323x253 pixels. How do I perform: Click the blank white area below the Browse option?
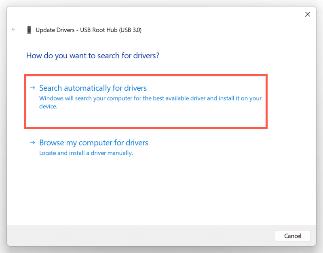pyautogui.click(x=162, y=190)
